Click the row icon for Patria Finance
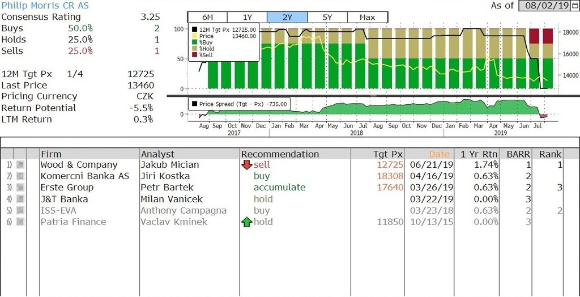The width and height of the screenshot is (580, 297). pyautogui.click(x=20, y=222)
